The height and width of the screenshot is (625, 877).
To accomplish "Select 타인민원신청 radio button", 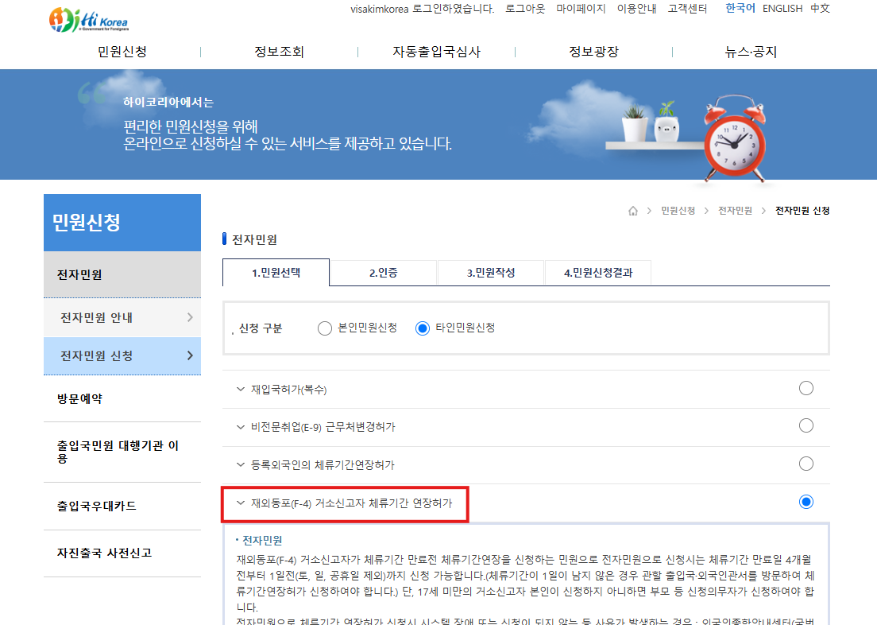I will [423, 328].
